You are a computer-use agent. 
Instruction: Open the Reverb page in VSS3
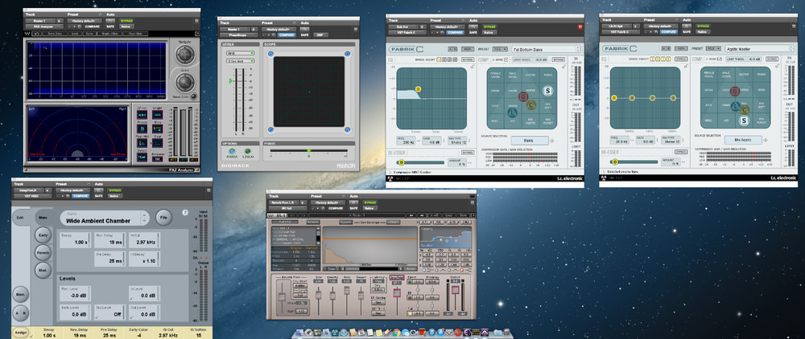[43, 252]
